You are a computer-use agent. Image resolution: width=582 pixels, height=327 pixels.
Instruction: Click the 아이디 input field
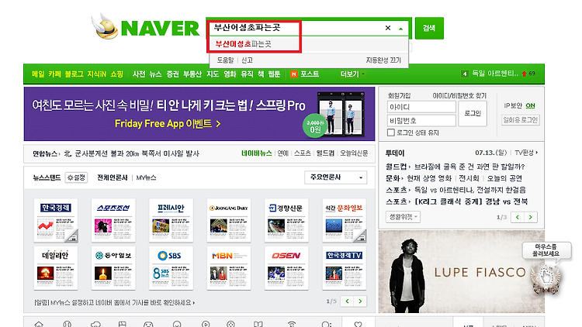421,107
